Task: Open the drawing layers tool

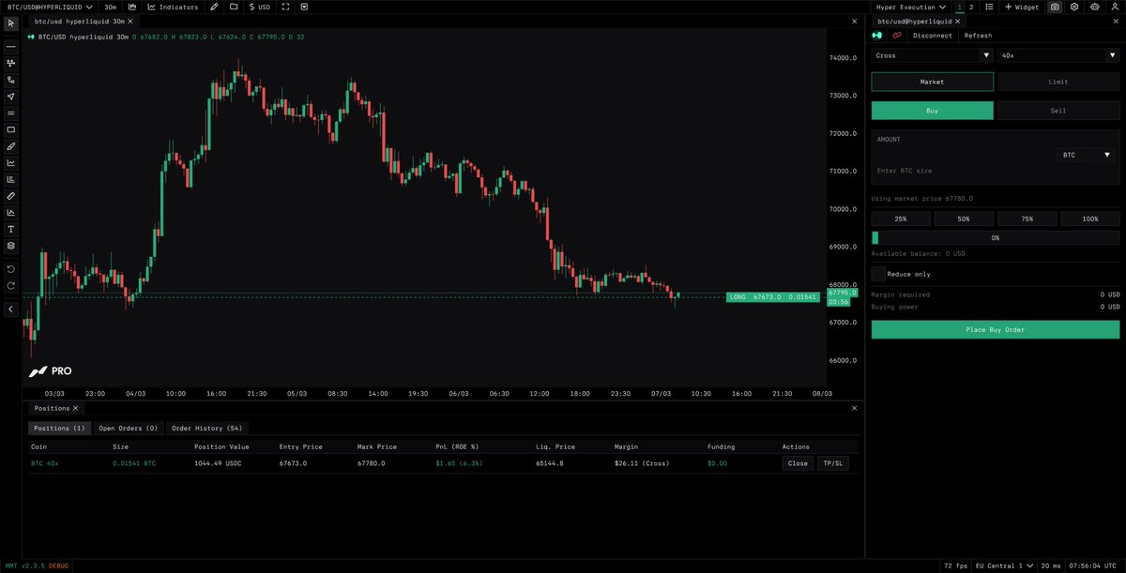Action: [10, 246]
